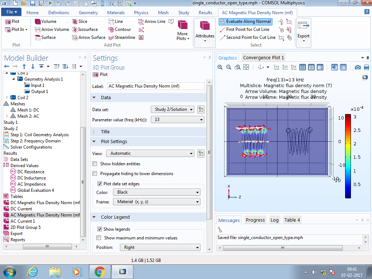The height and width of the screenshot is (279, 372).
Task: Open the Color dropdown set to Black
Action: 157,192
